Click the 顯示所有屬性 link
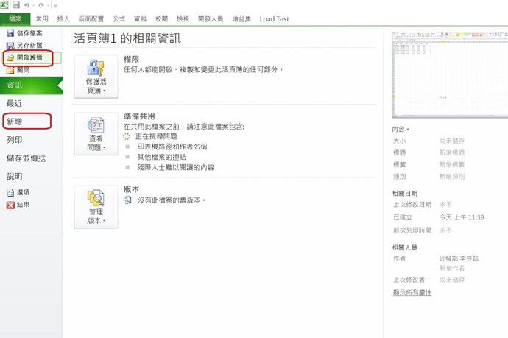 point(412,292)
